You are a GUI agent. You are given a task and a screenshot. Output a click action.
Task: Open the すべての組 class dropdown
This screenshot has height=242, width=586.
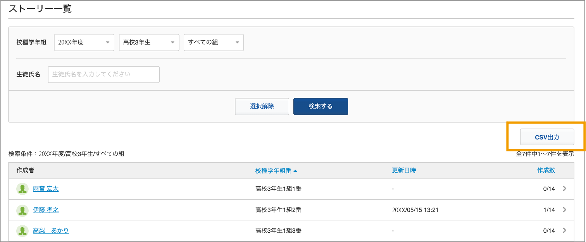(214, 43)
